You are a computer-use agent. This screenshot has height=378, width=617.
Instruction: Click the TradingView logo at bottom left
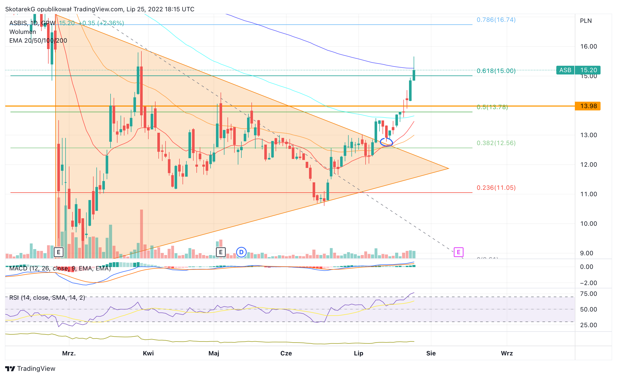point(30,369)
